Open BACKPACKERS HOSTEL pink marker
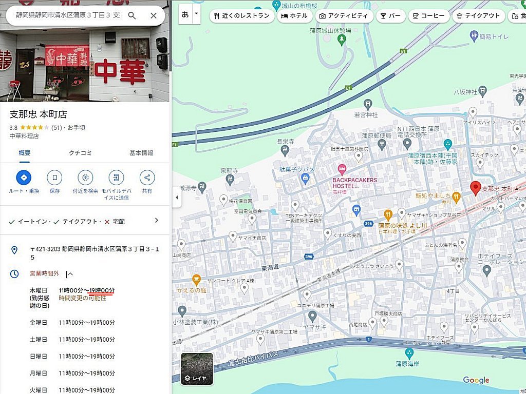Viewport: 526px width, 394px height. pos(342,169)
